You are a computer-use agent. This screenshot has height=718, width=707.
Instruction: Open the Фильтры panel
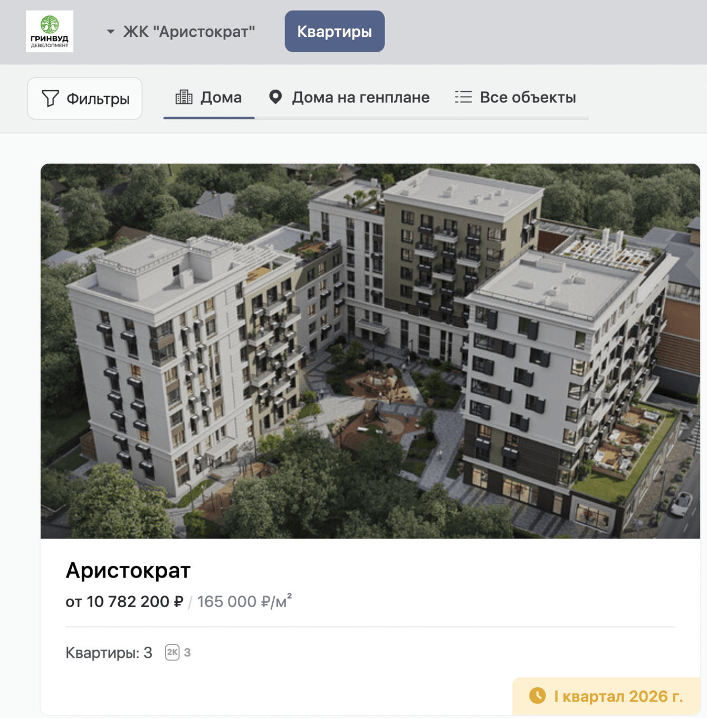coord(85,99)
